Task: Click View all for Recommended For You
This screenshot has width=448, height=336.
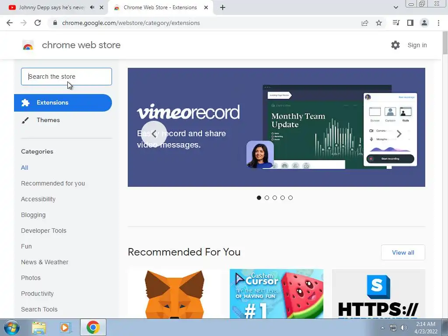Action: click(x=403, y=252)
